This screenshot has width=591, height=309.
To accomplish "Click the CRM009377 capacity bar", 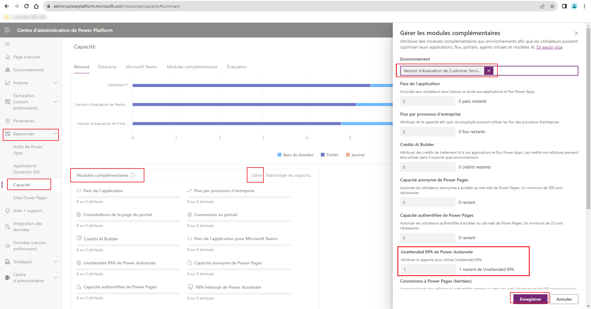I will coord(263,85).
